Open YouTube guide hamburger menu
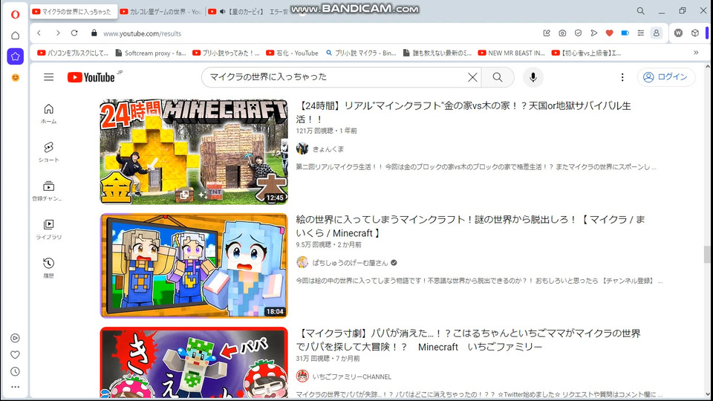 click(49, 77)
